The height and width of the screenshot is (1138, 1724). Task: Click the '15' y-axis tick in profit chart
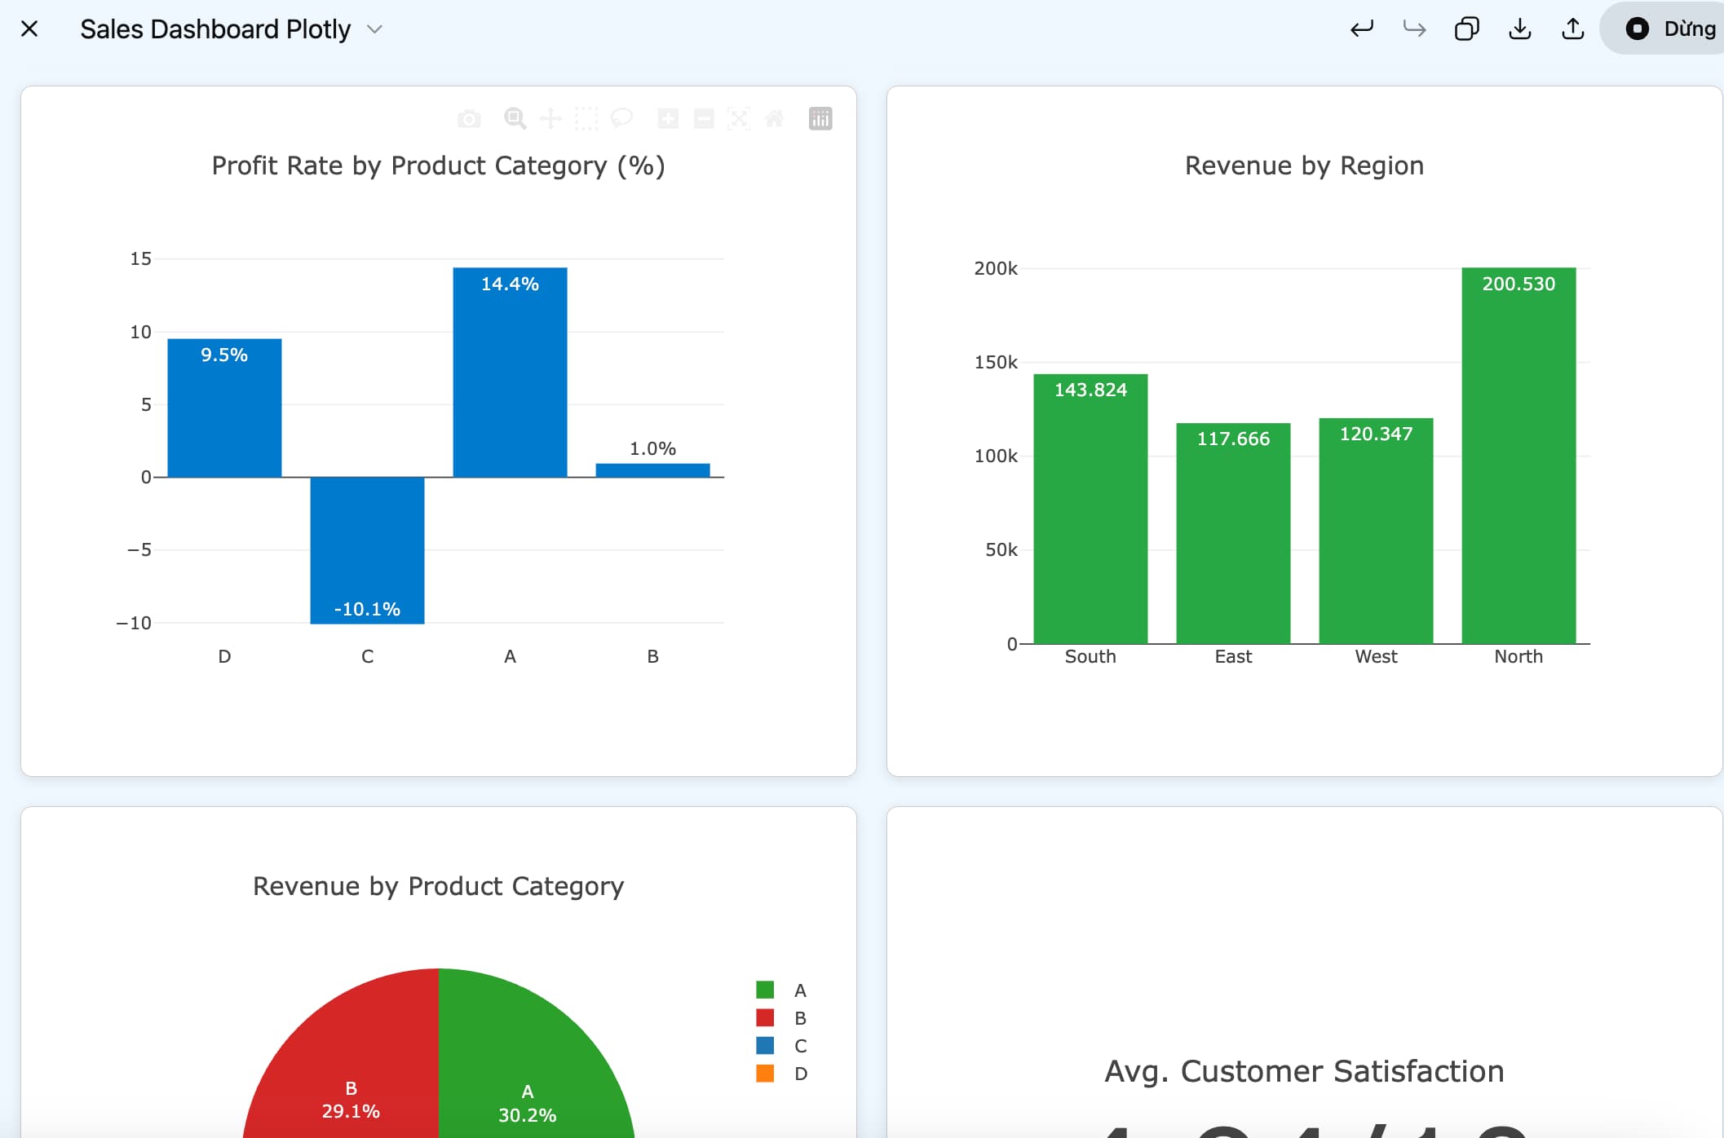(x=141, y=258)
